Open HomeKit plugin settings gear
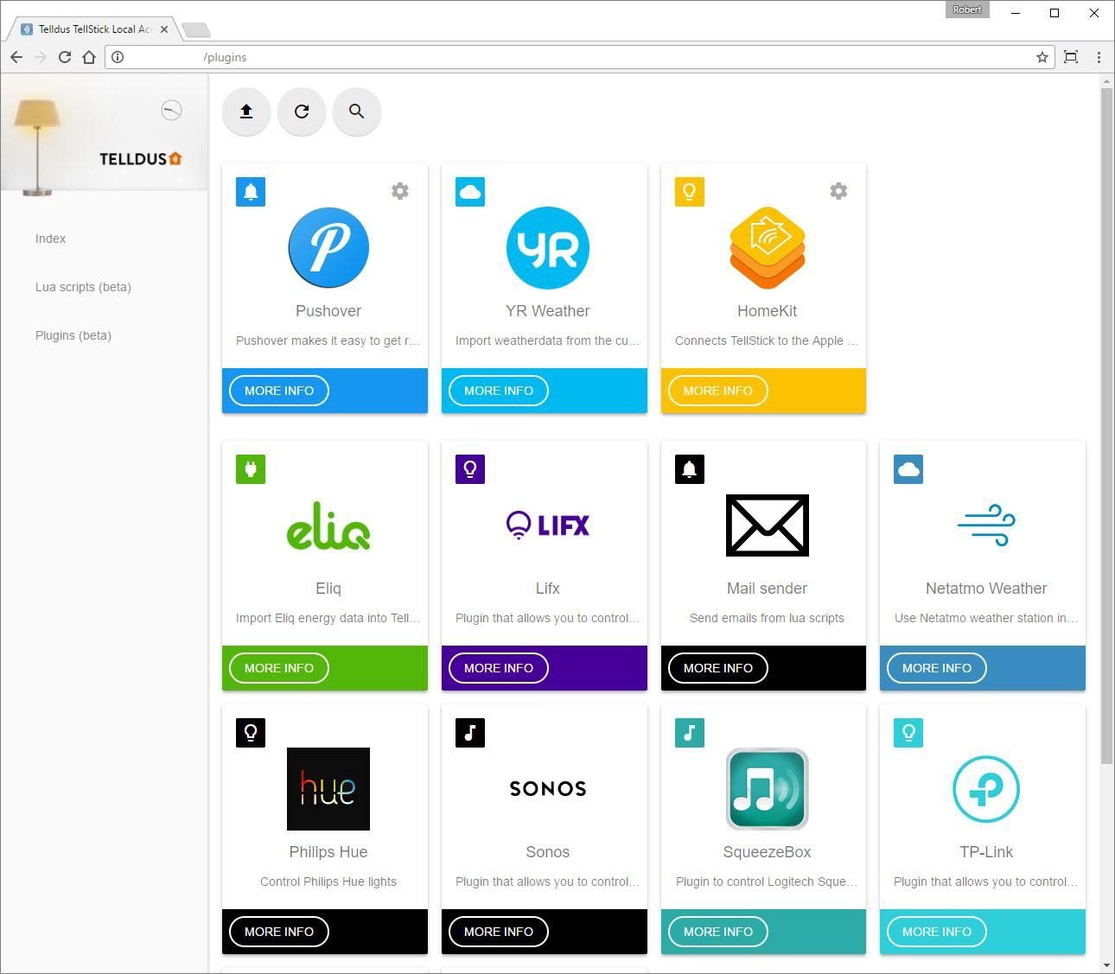This screenshot has width=1115, height=974. point(838,191)
